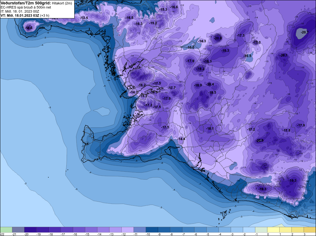The image size is (316, 236).
Task: Click the -17.7 temperature label
Action: [172, 88]
